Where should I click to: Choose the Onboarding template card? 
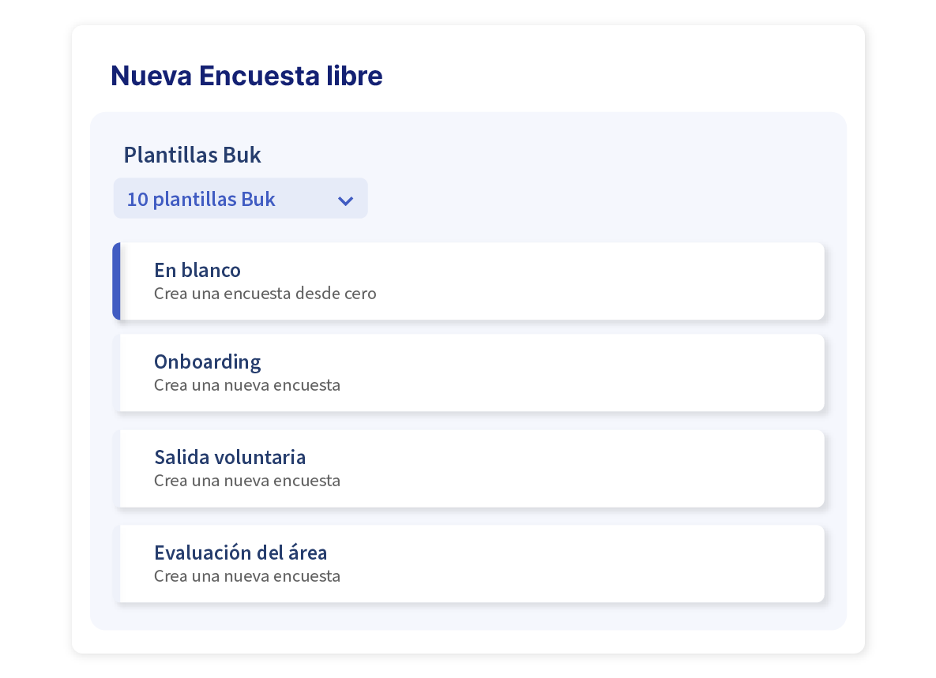(x=472, y=373)
